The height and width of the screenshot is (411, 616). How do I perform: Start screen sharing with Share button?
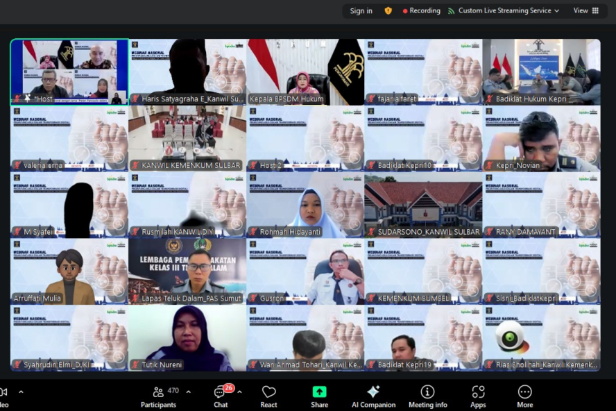click(319, 396)
